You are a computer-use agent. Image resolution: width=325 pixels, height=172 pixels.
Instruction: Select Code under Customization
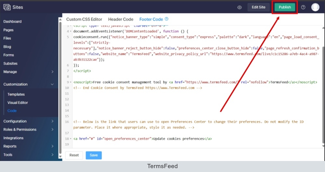click(x=12, y=111)
